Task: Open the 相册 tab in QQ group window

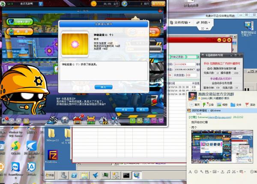Action: (222, 104)
